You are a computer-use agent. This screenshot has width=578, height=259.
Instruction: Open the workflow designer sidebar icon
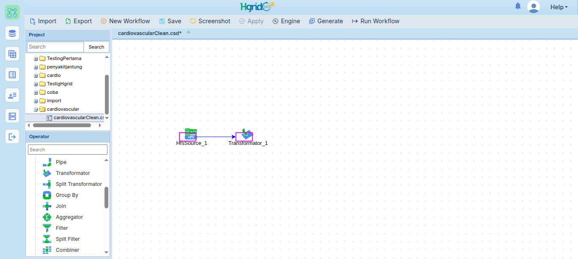point(12,13)
